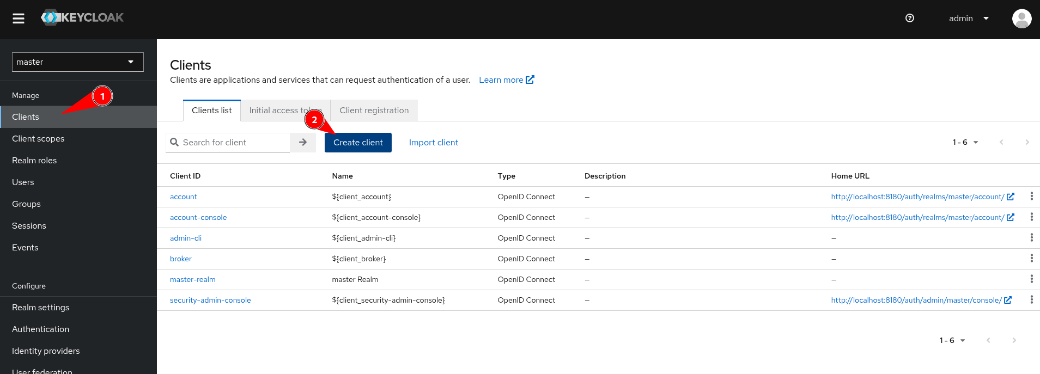This screenshot has height=374, width=1040.
Task: Open the help question mark icon
Action: pos(910,18)
